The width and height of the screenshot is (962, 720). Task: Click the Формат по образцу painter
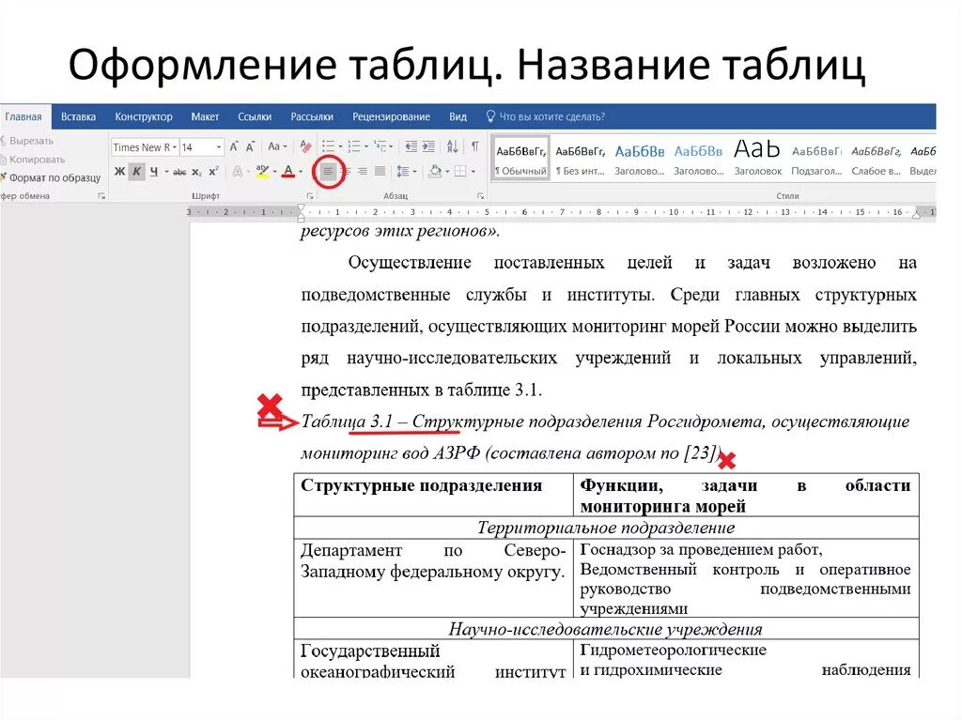point(51,177)
